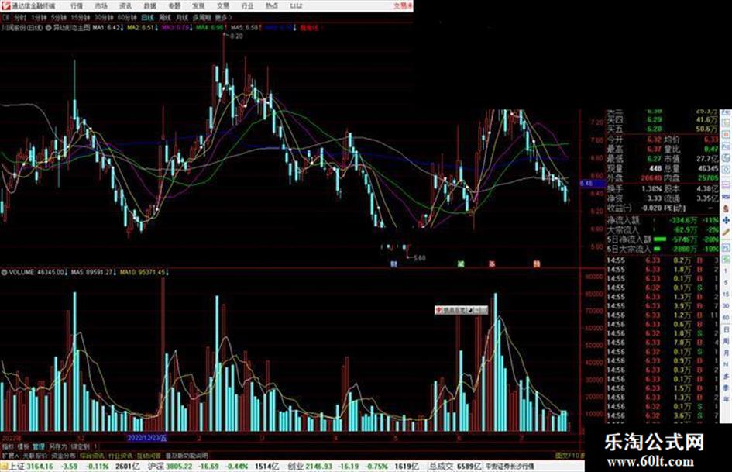732x472 pixels.
Task: Click the 净流入额 row in quote panel
Action: click(x=663, y=219)
